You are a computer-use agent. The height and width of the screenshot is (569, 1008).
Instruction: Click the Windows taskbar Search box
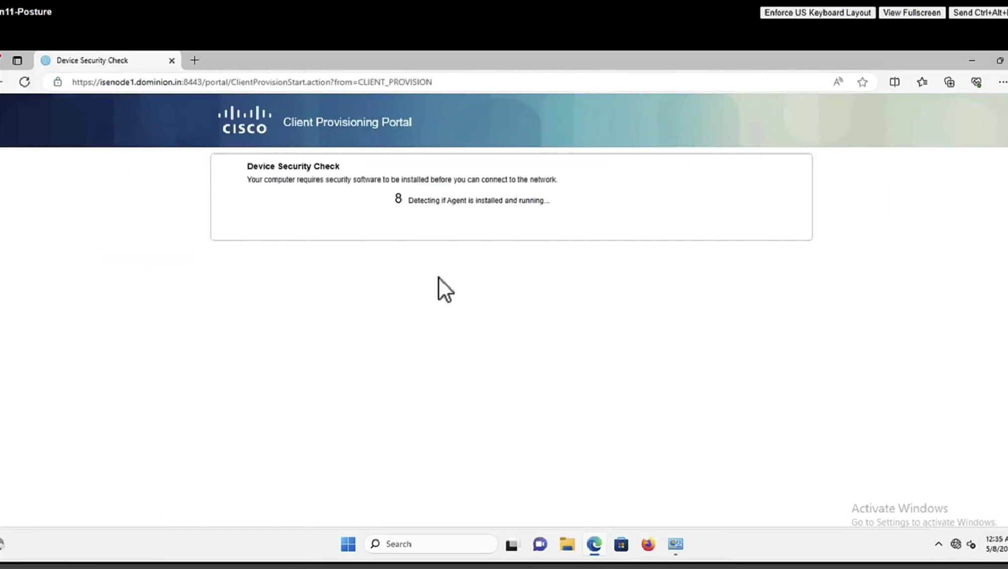431,544
